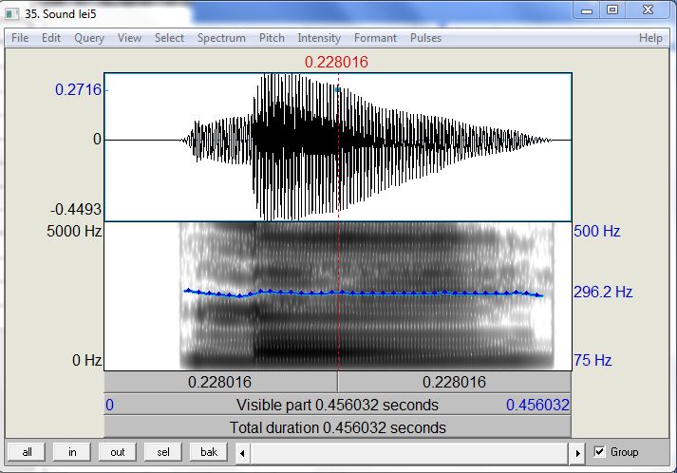Image resolution: width=677 pixels, height=473 pixels.
Task: Open the Intensity menu
Action: tap(319, 38)
